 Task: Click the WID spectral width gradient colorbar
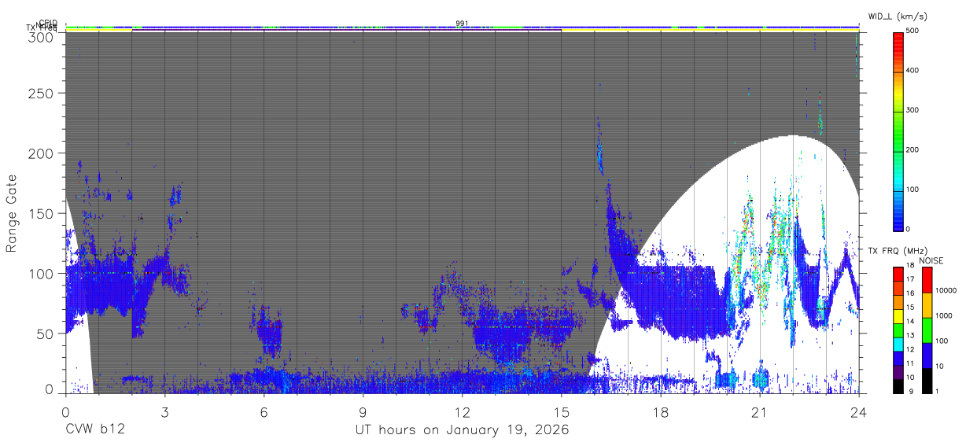pos(898,131)
